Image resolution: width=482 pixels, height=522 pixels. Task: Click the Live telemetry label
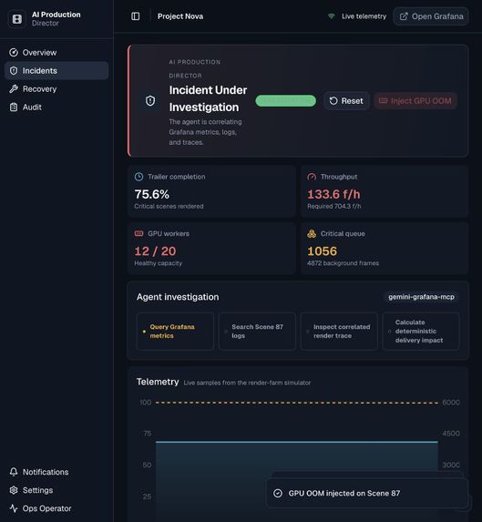364,16
